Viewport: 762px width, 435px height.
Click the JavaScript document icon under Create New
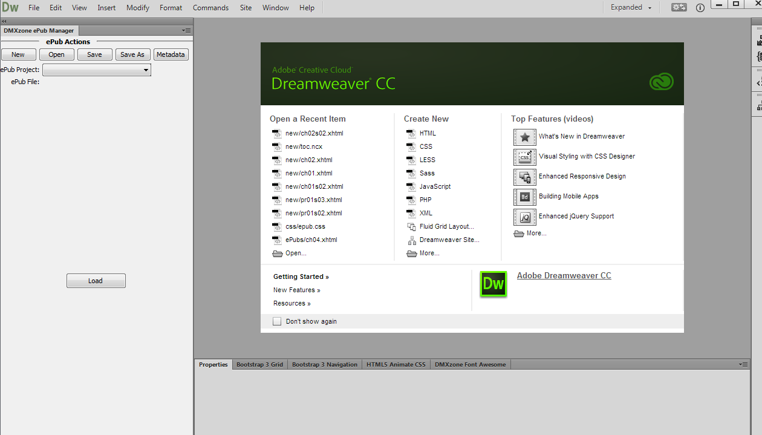point(411,187)
